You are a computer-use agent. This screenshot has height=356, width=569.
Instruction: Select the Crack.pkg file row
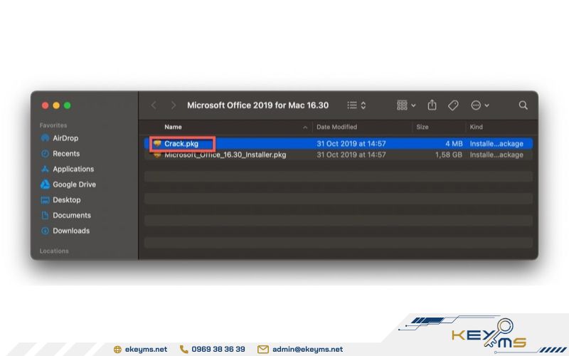(339, 144)
